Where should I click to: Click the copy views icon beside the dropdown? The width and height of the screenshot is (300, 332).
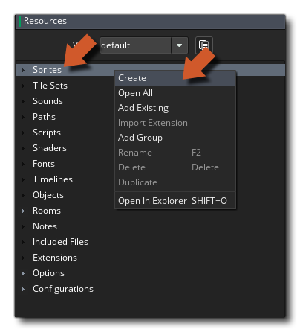click(203, 45)
